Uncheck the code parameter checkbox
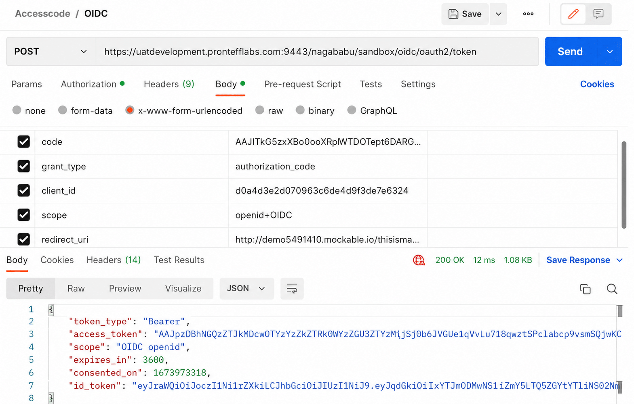The width and height of the screenshot is (634, 404). coord(23,142)
